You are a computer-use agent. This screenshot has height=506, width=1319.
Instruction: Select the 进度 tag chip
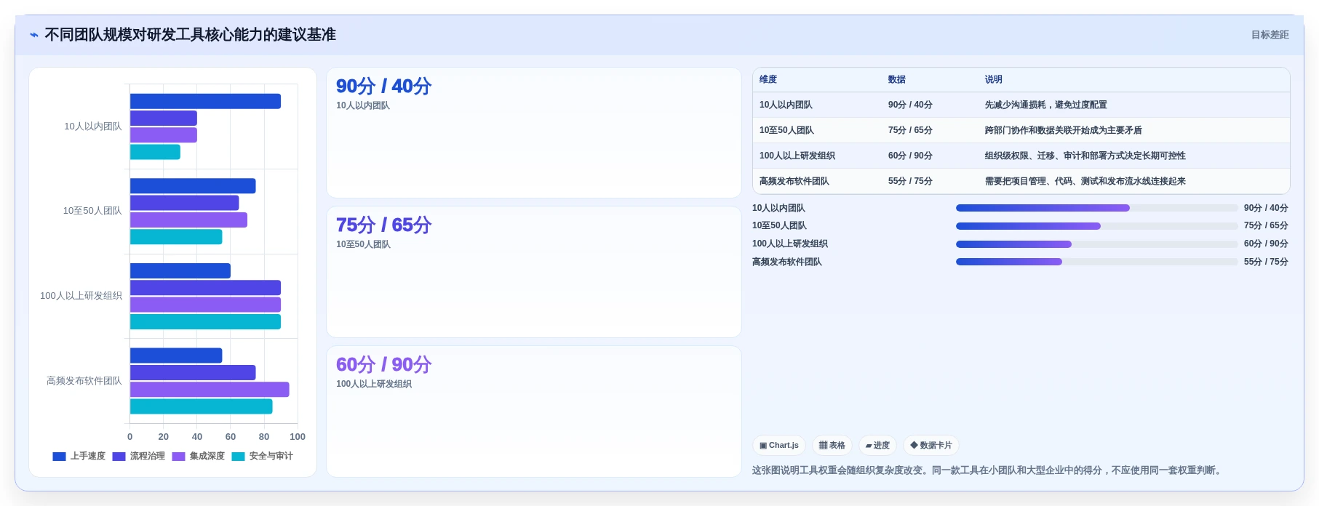tap(877, 446)
